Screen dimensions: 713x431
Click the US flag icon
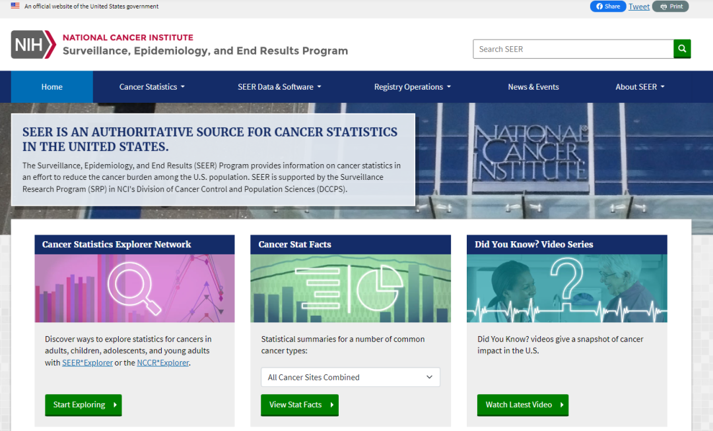click(x=15, y=6)
